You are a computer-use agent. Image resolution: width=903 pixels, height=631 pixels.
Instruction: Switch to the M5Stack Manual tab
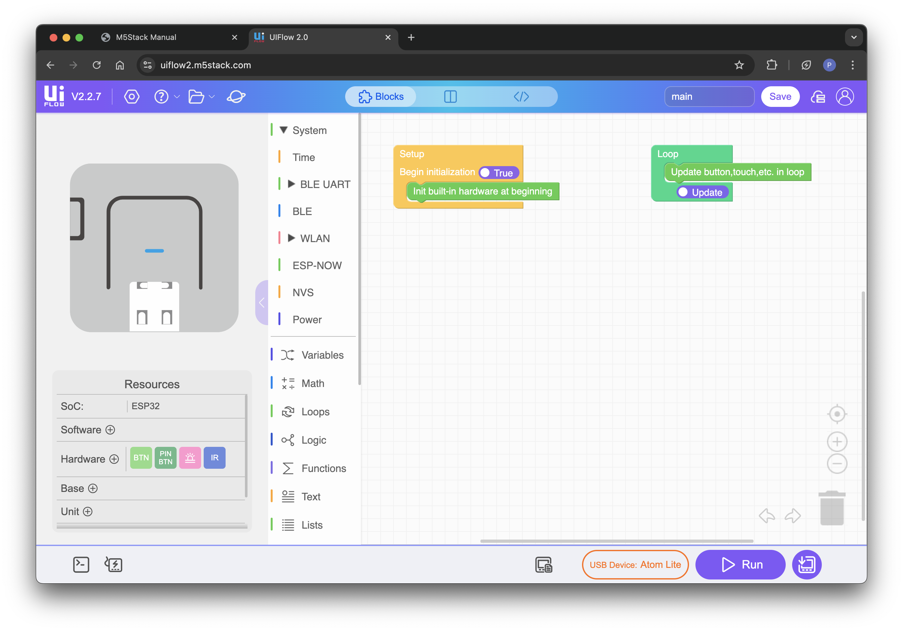[x=169, y=37]
